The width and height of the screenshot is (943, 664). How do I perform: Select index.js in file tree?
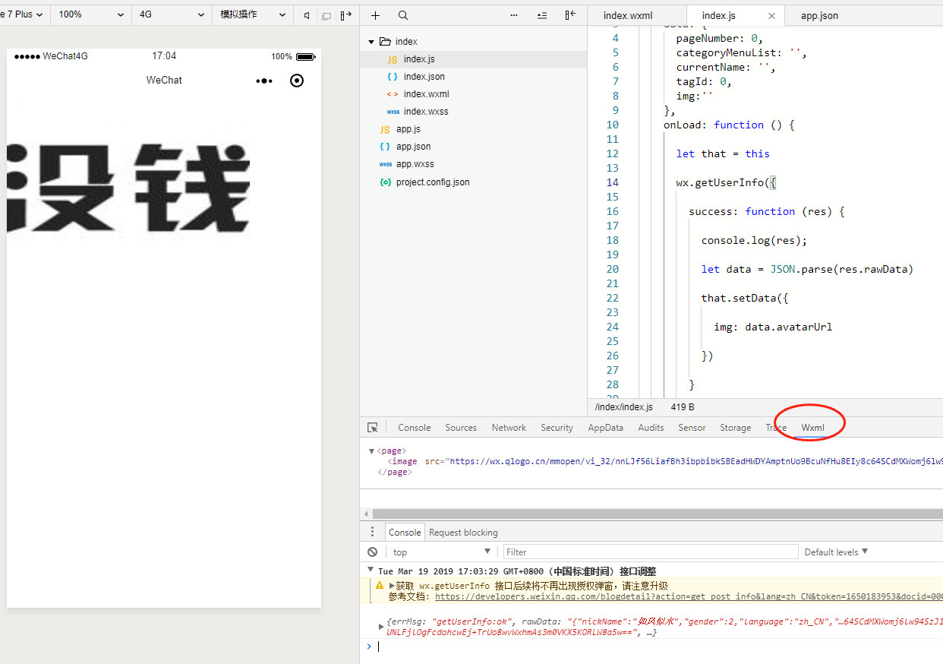click(419, 59)
